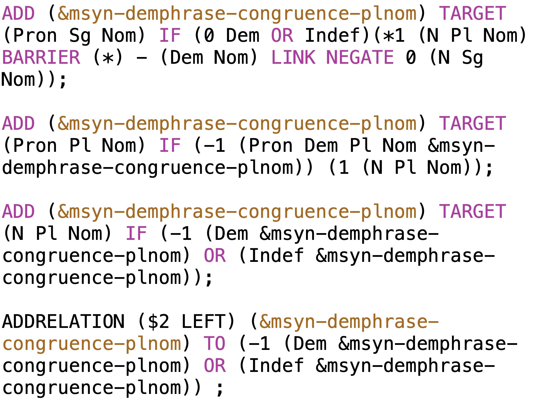Image resolution: width=533 pixels, height=412 pixels.
Task: Click the ADDRELATION keyword
Action: (63, 321)
